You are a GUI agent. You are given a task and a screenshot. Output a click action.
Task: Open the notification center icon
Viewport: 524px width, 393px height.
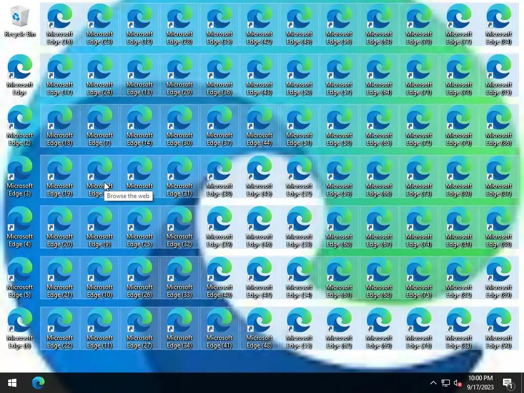508,383
